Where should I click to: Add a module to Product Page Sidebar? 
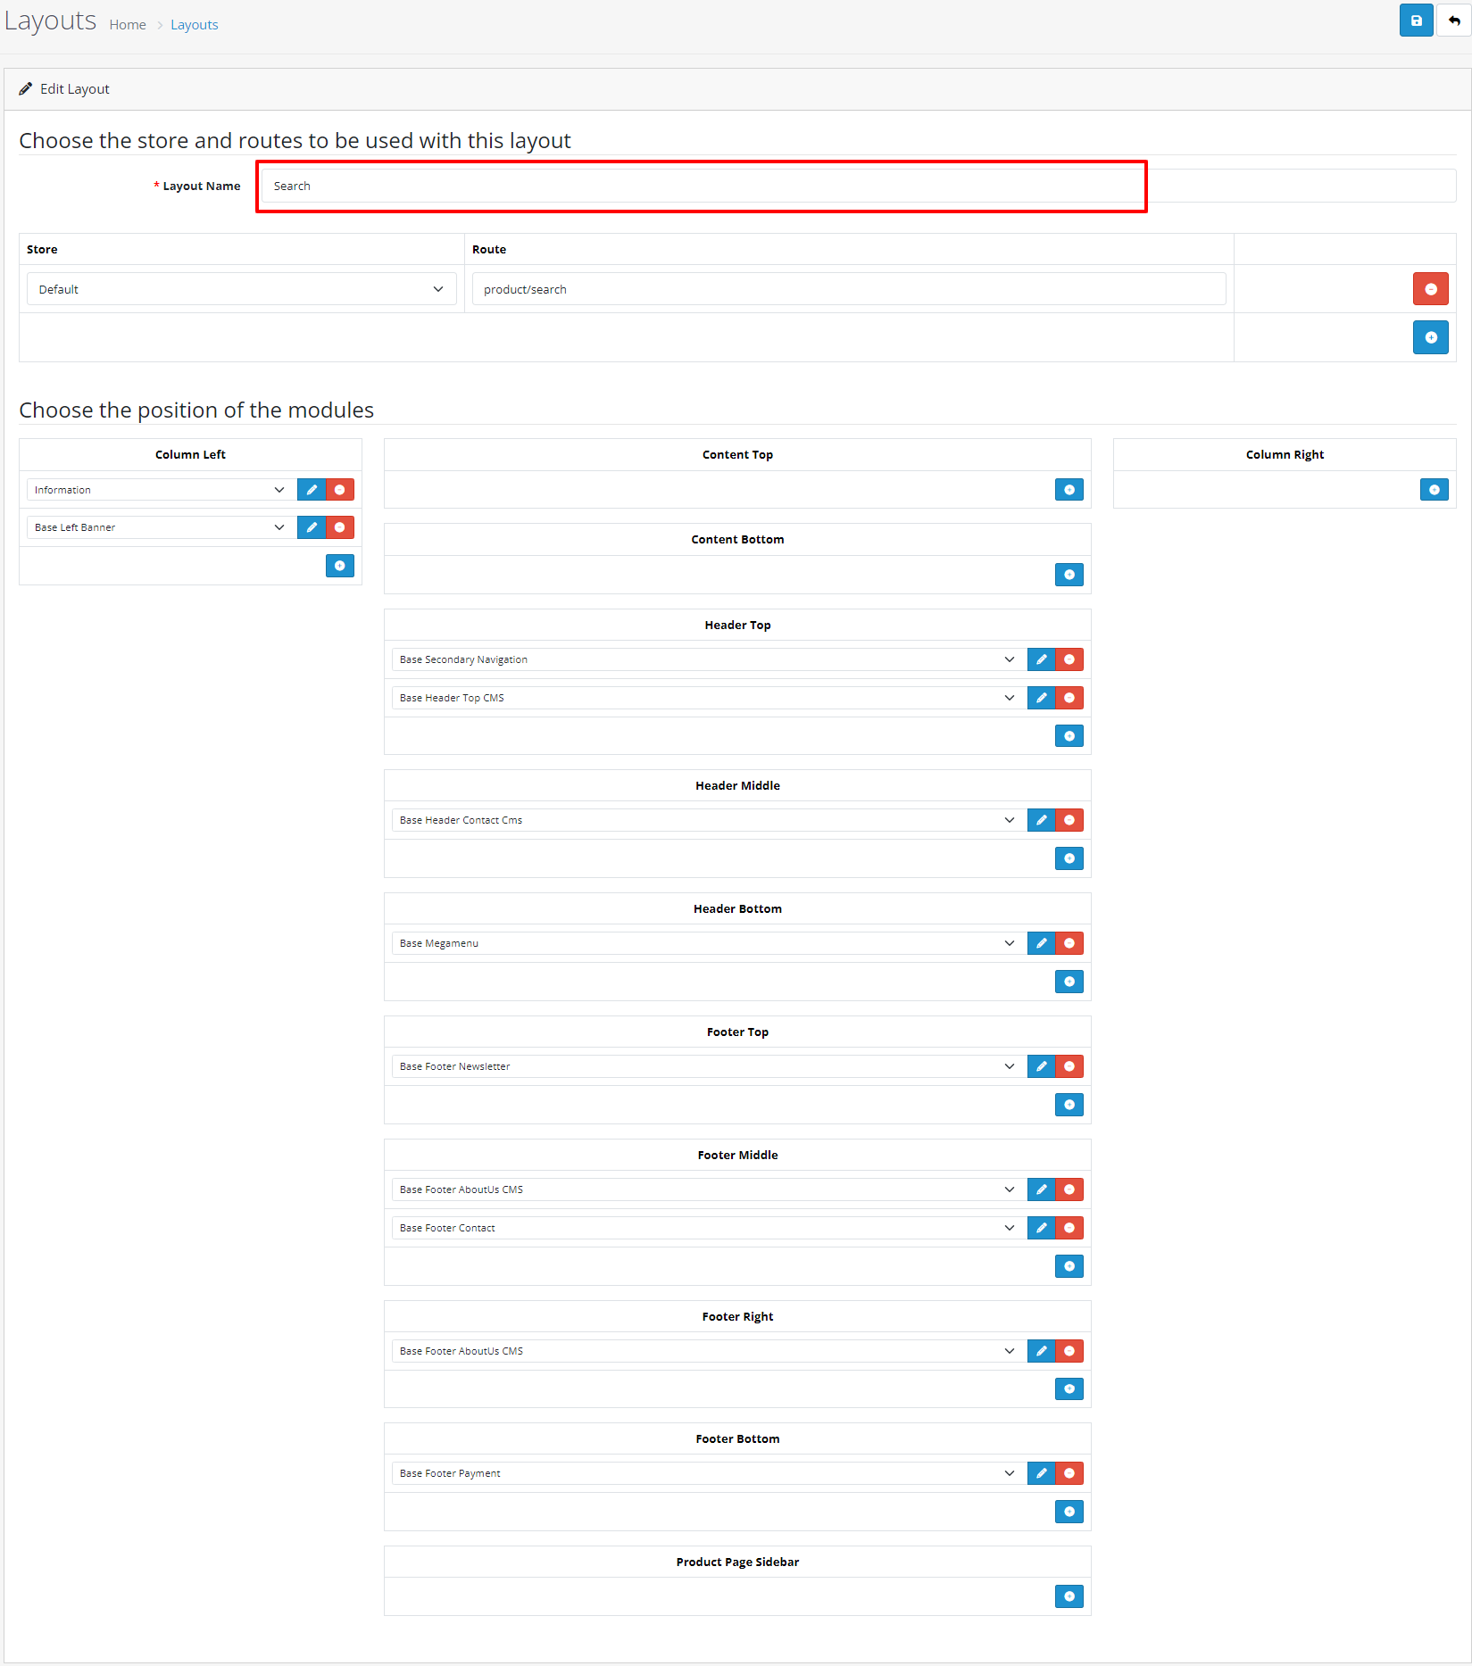(1069, 1596)
